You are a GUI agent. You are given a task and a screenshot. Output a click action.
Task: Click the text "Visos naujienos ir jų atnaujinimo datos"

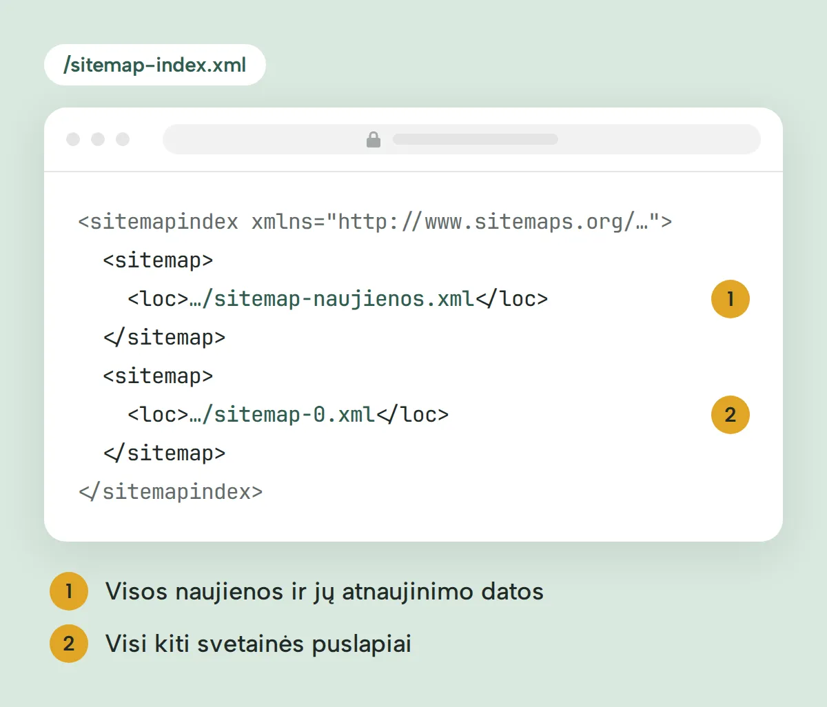(x=325, y=592)
